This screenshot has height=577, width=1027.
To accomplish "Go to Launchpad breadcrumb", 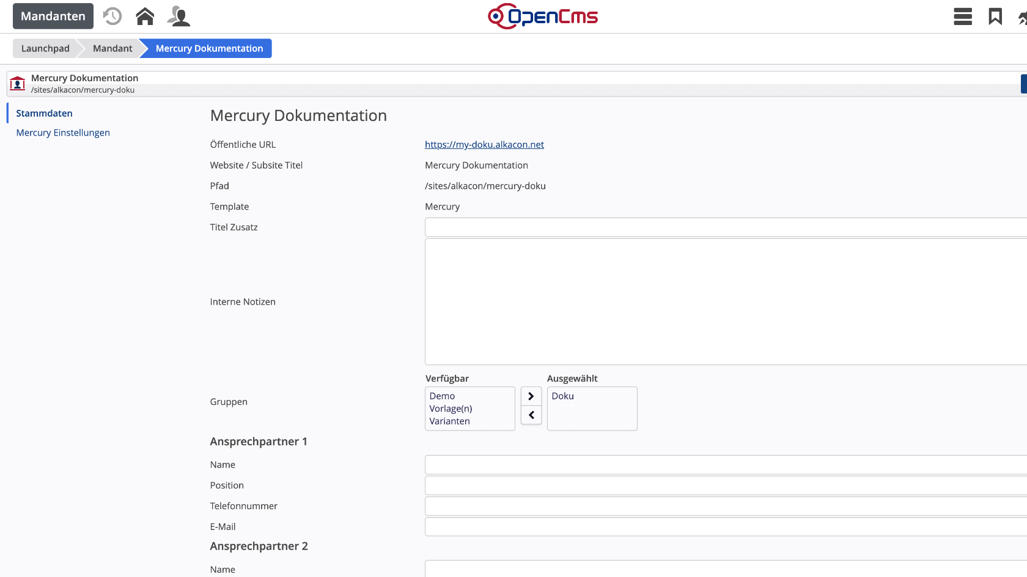I will tap(45, 49).
